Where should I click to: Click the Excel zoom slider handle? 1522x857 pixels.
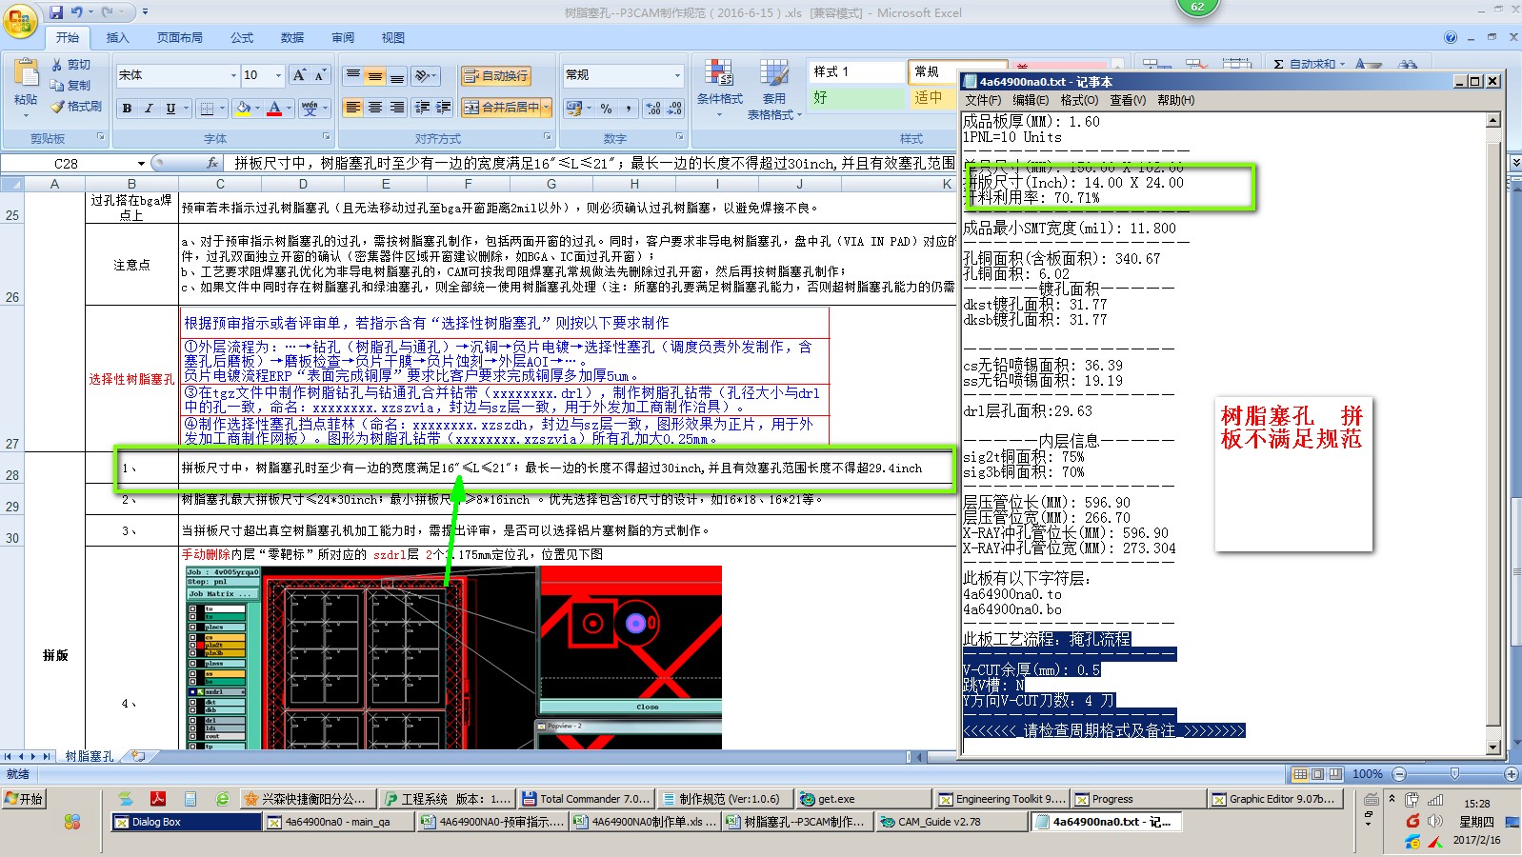pyautogui.click(x=1453, y=774)
